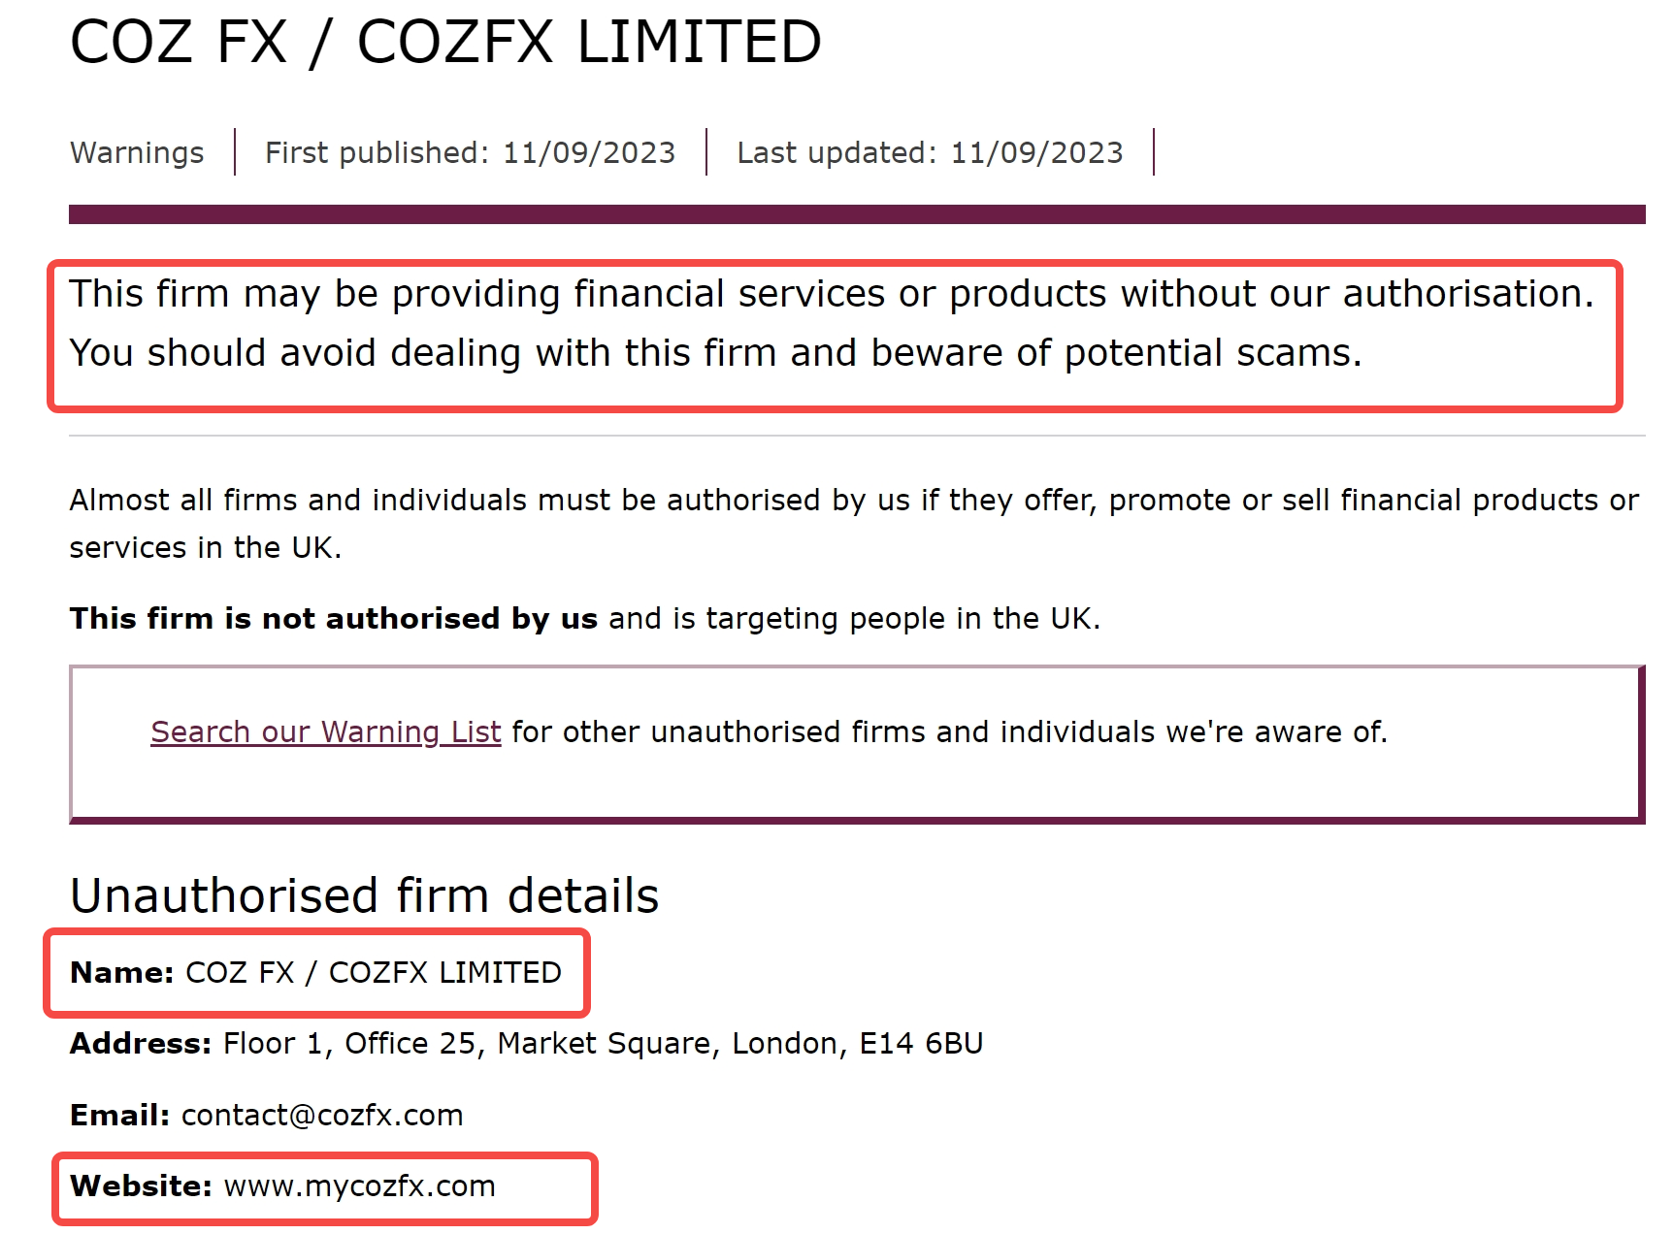Click the firm Name entry

[315, 972]
